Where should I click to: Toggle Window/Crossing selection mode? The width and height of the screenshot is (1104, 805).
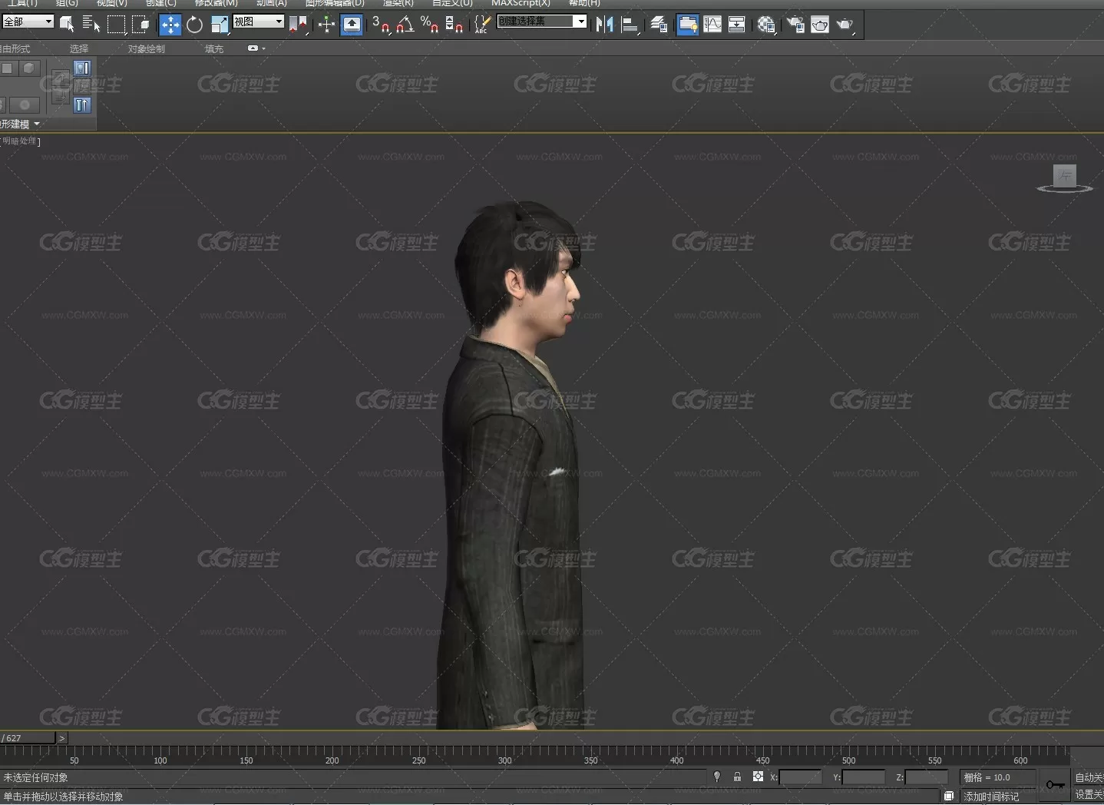coord(140,25)
